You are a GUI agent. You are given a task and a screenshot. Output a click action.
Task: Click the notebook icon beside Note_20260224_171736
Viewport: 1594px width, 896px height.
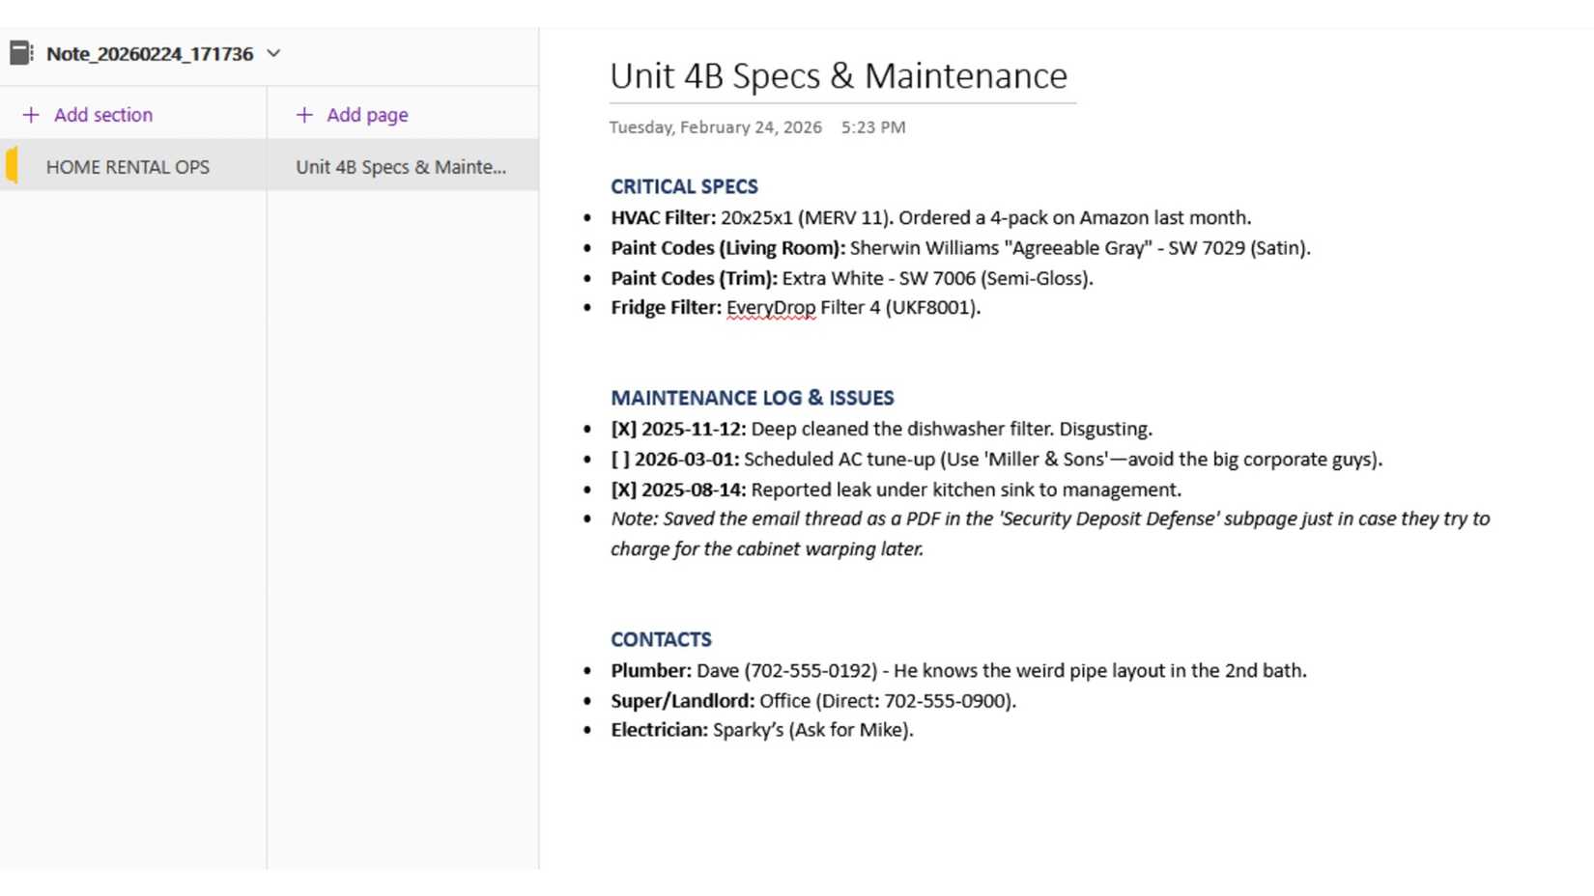(x=21, y=53)
